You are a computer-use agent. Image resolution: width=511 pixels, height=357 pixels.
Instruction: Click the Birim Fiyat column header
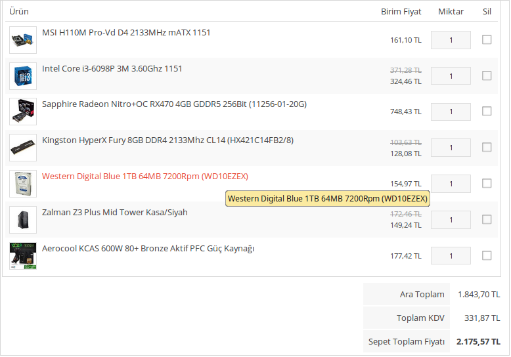[401, 11]
